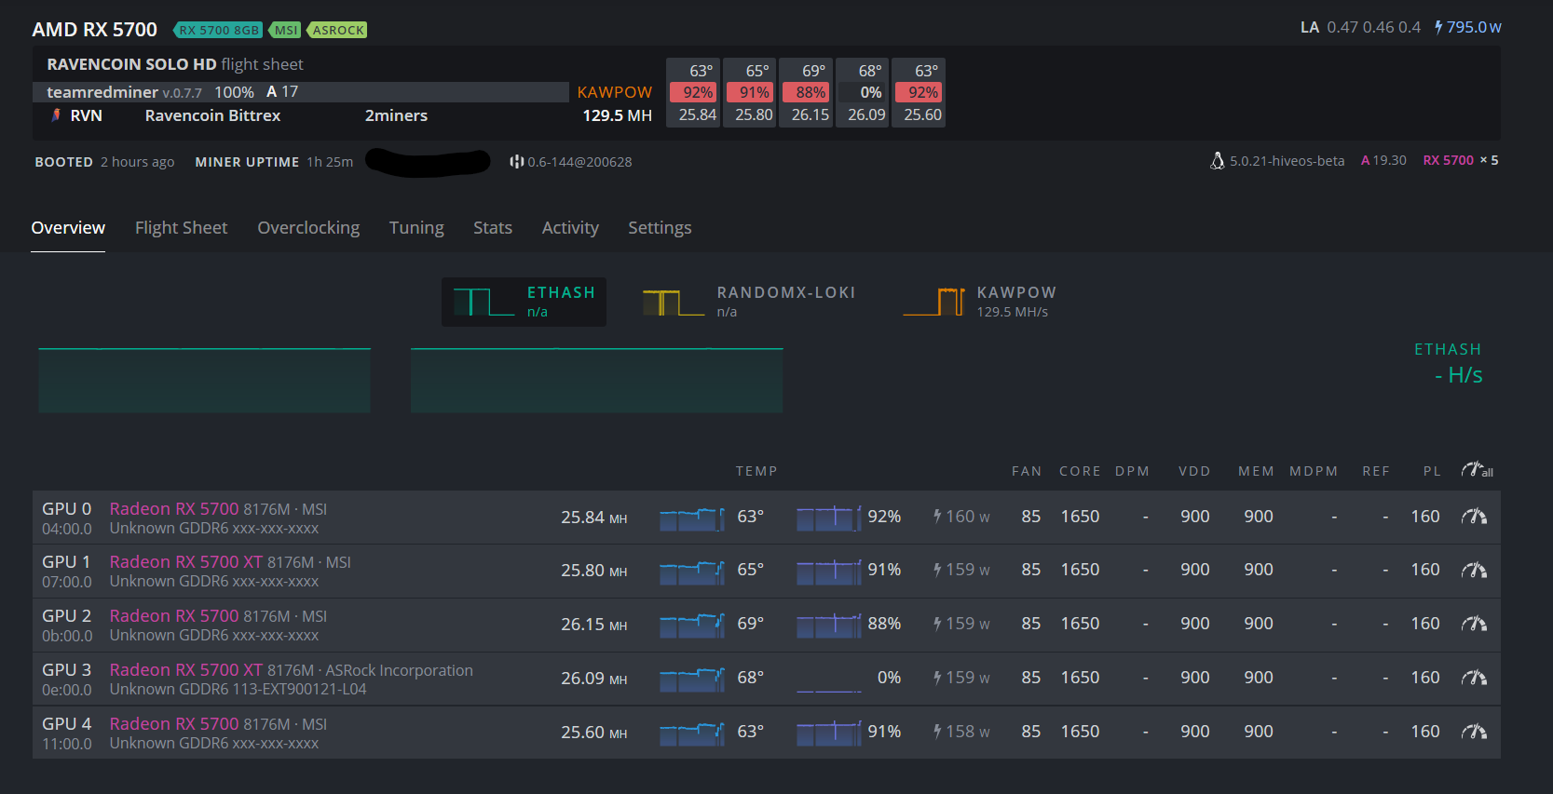Select the ETHASH algorithm chart card

tap(524, 302)
